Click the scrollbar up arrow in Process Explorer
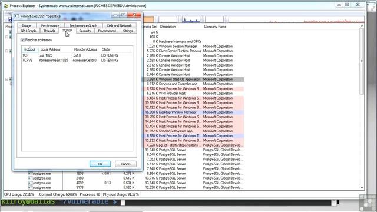The height and width of the screenshot is (212, 377). pos(362,26)
